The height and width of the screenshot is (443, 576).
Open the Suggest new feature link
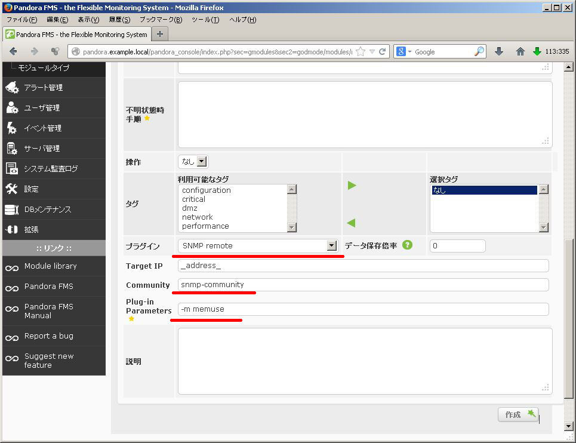pos(49,361)
